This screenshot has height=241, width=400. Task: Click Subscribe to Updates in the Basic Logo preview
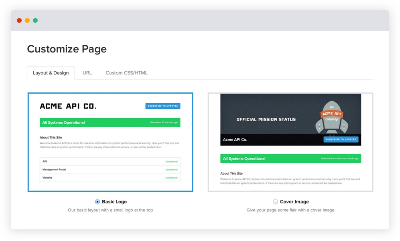click(x=162, y=106)
